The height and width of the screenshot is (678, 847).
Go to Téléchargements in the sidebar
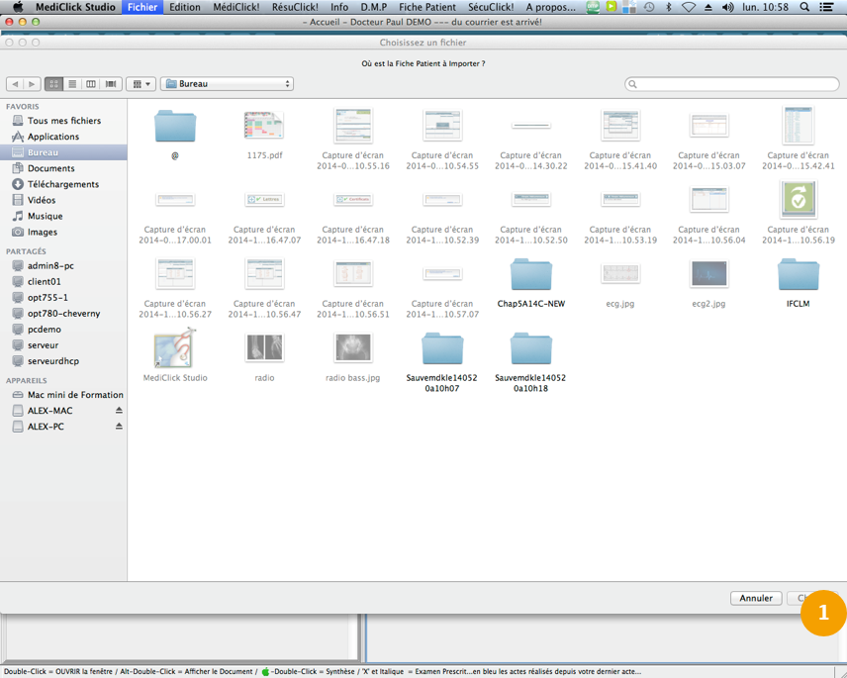point(62,184)
